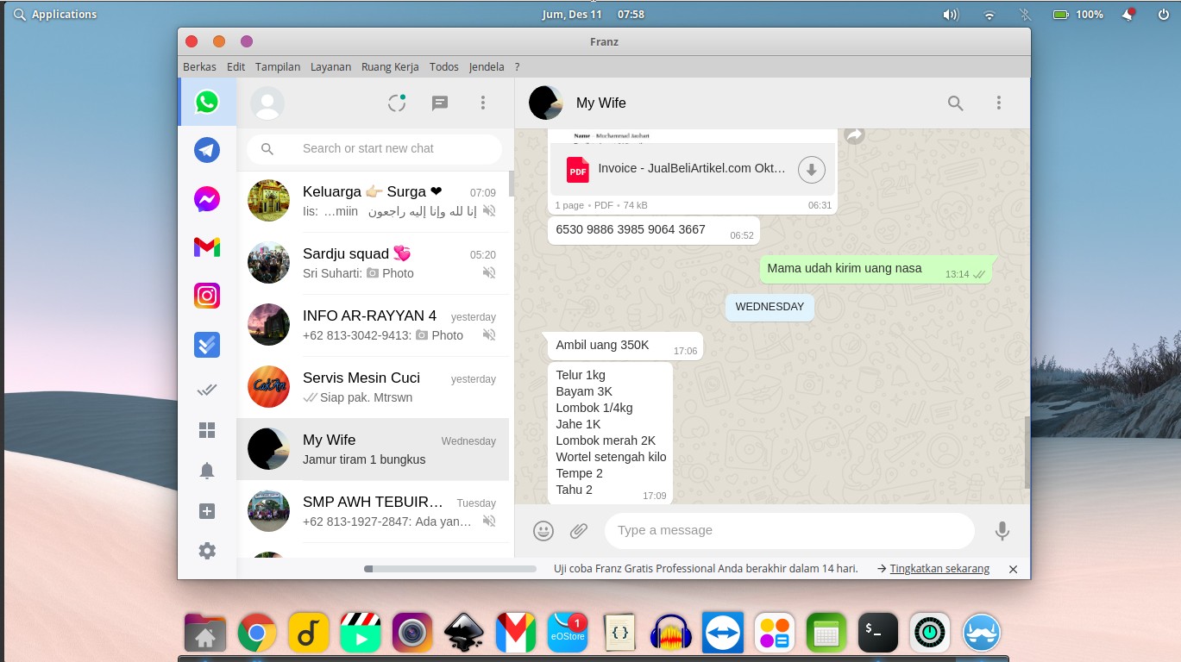The width and height of the screenshot is (1181, 662).
Task: Open TeamViewer from the dock
Action: tap(723, 634)
